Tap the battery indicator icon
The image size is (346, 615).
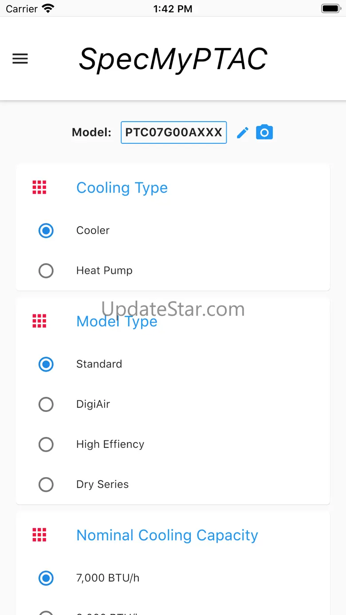[330, 8]
